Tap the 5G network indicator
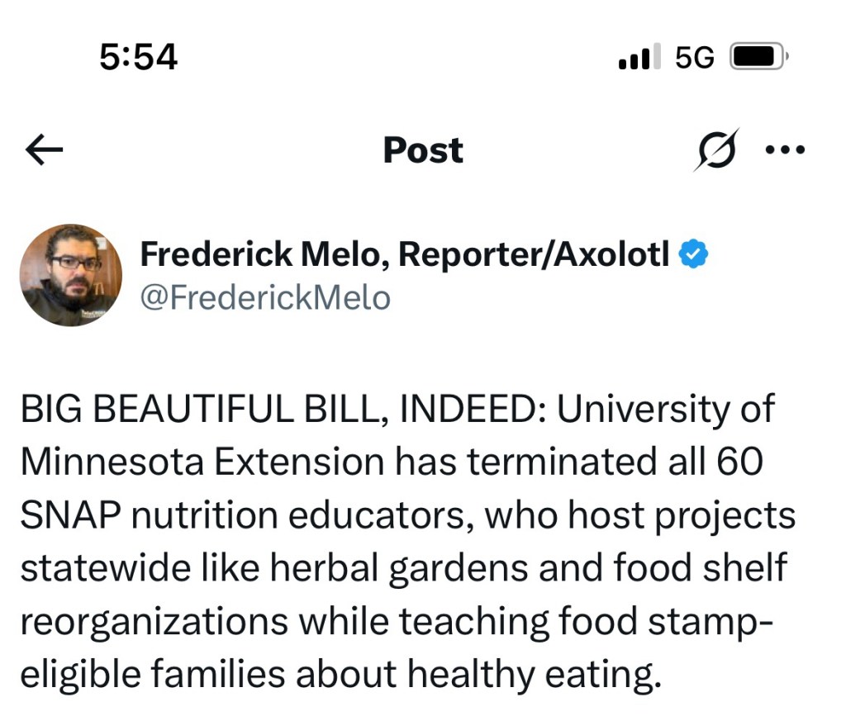This screenshot has height=716, width=846. (694, 57)
